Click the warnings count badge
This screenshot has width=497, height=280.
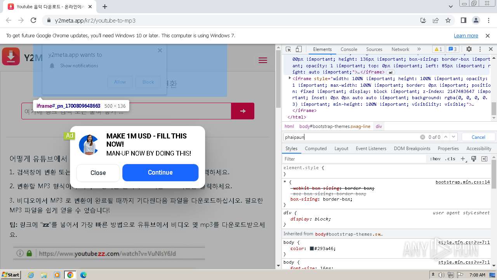pyautogui.click(x=438, y=49)
